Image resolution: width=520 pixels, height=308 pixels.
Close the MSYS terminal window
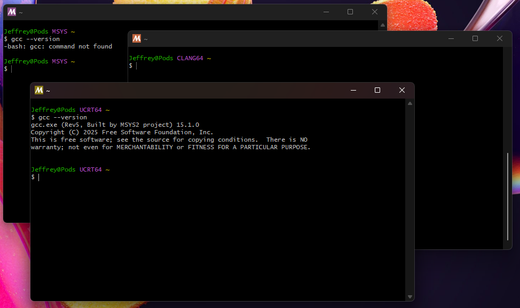375,12
